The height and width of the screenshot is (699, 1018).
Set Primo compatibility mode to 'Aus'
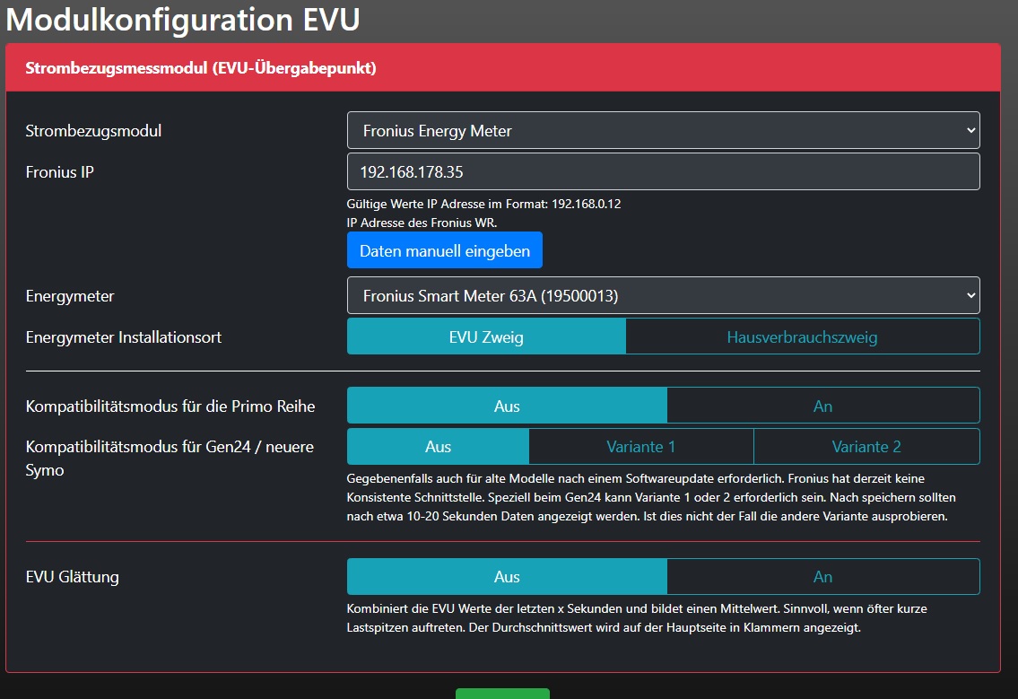coord(507,406)
